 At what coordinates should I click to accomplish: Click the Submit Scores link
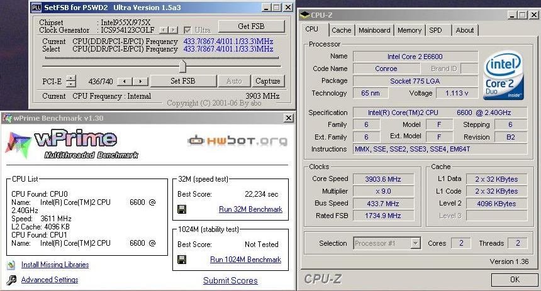tap(230, 281)
